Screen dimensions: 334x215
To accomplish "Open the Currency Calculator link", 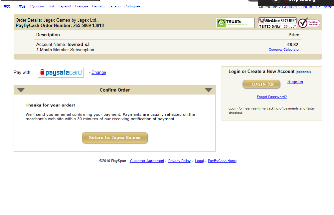I will click(284, 50).
